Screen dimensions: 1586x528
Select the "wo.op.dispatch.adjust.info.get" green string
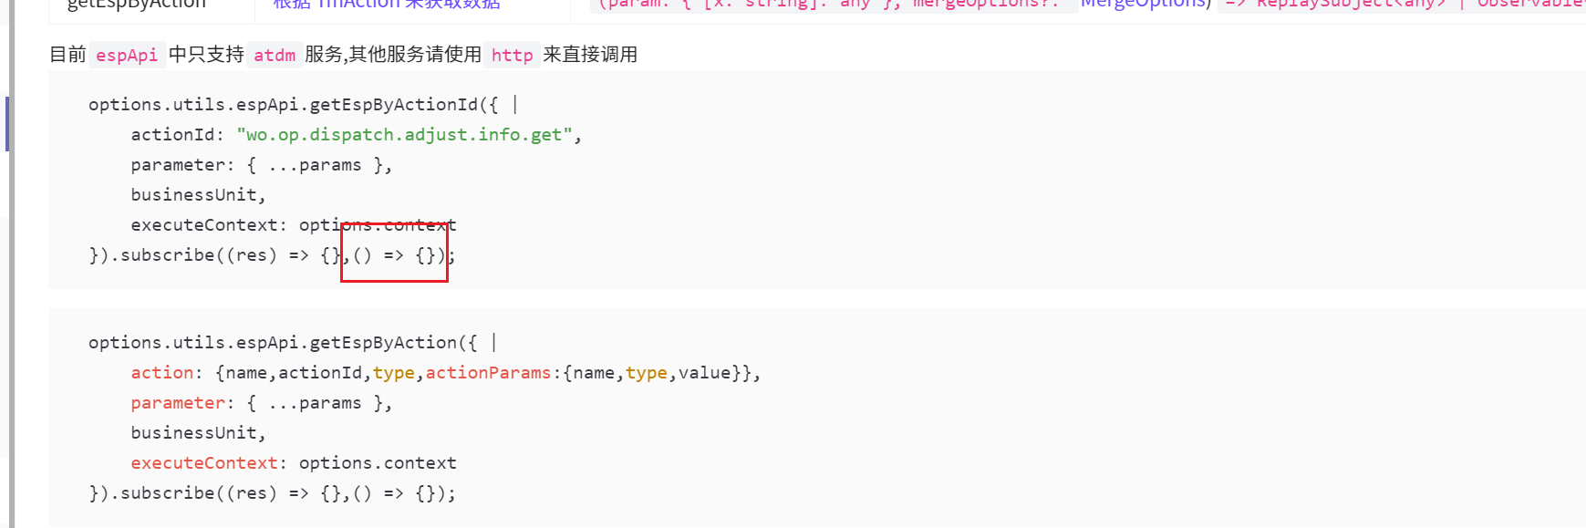405,135
